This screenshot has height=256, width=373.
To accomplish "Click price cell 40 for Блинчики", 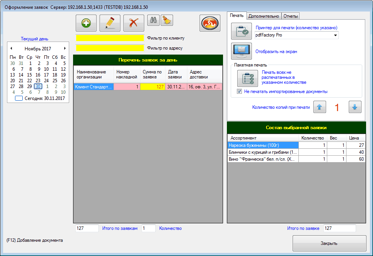I will (x=356, y=152).
